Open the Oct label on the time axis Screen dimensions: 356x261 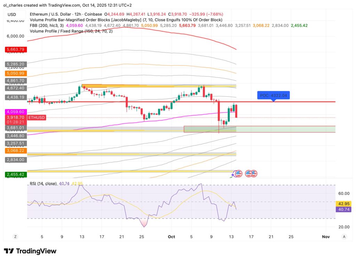(x=171, y=236)
